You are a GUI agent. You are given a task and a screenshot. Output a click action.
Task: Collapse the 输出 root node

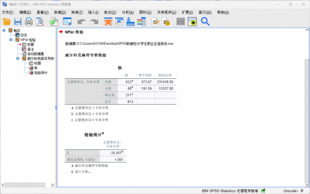click(x=4, y=30)
